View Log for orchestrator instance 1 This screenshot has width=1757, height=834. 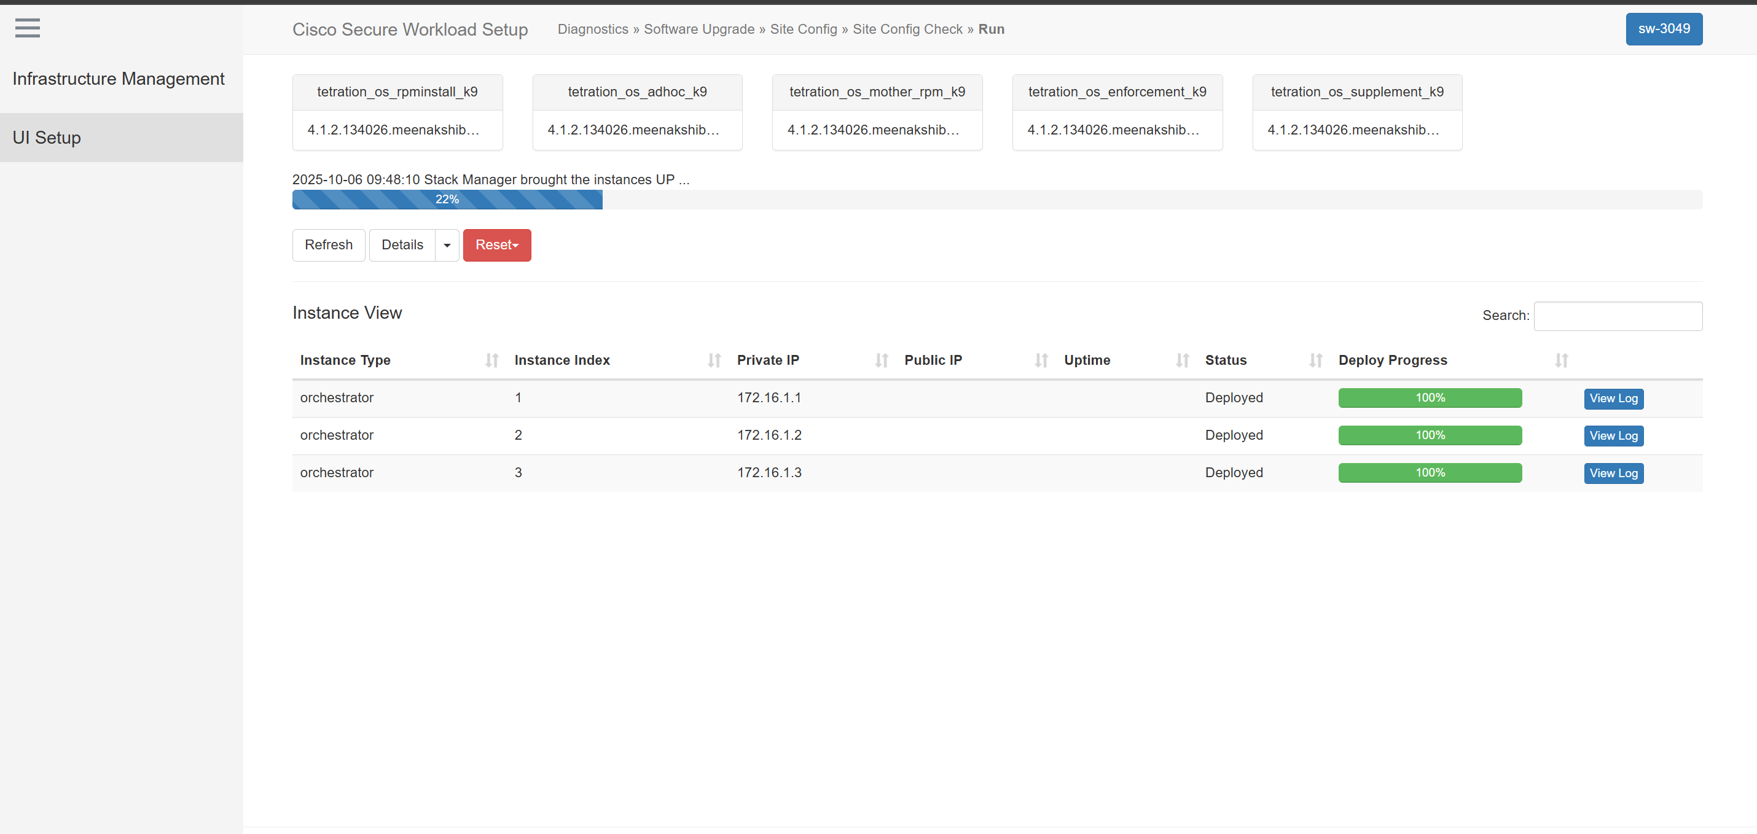pyautogui.click(x=1613, y=398)
